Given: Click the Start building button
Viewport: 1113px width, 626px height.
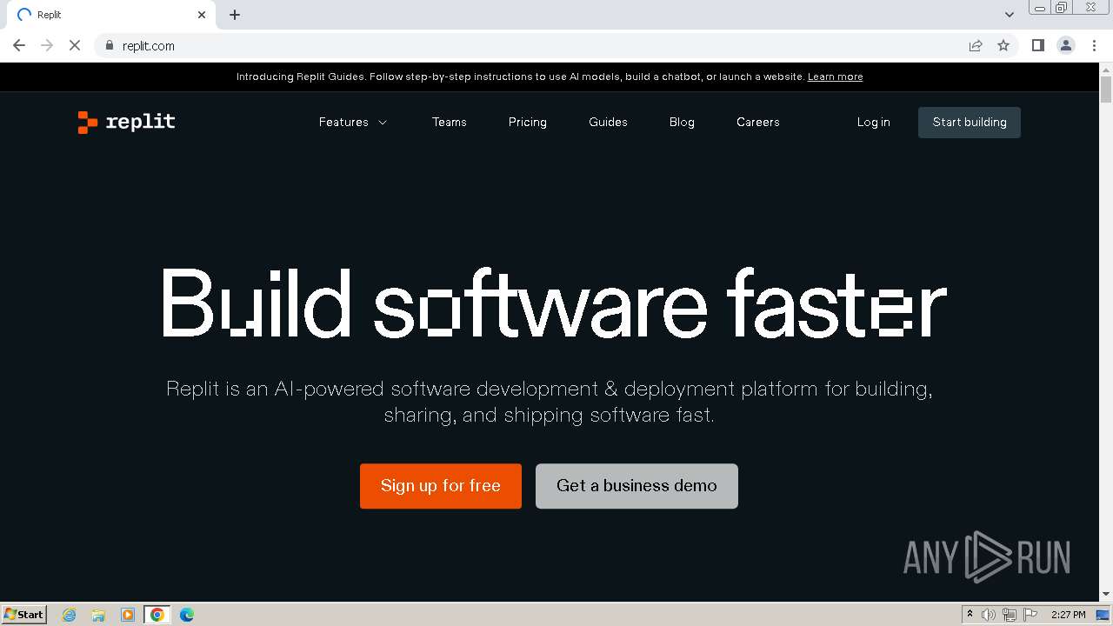Looking at the screenshot, I should pyautogui.click(x=970, y=123).
